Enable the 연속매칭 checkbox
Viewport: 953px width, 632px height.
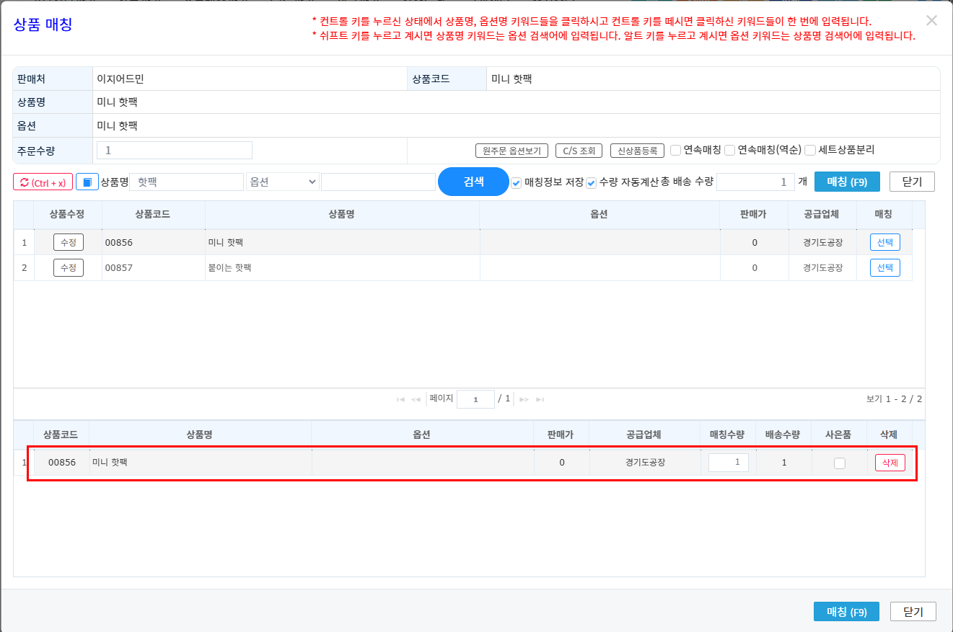tap(676, 151)
